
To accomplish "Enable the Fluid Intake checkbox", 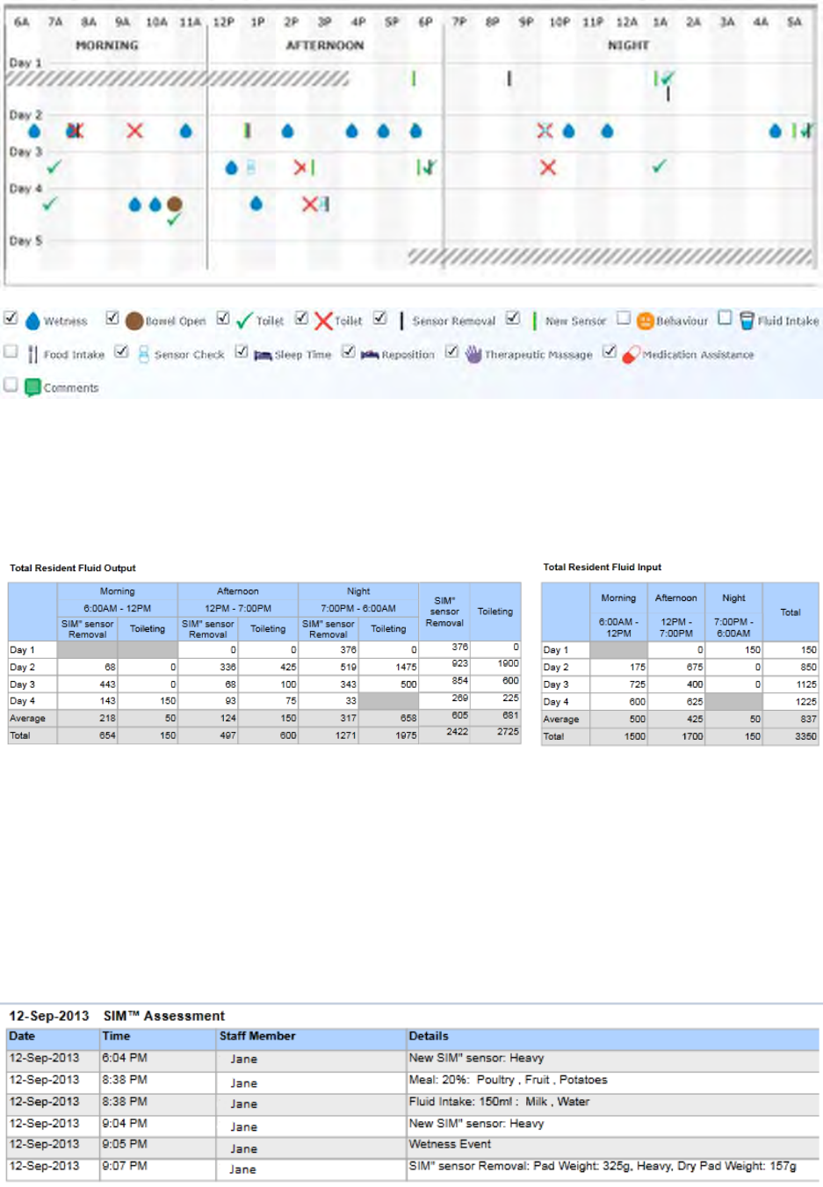I will [725, 317].
